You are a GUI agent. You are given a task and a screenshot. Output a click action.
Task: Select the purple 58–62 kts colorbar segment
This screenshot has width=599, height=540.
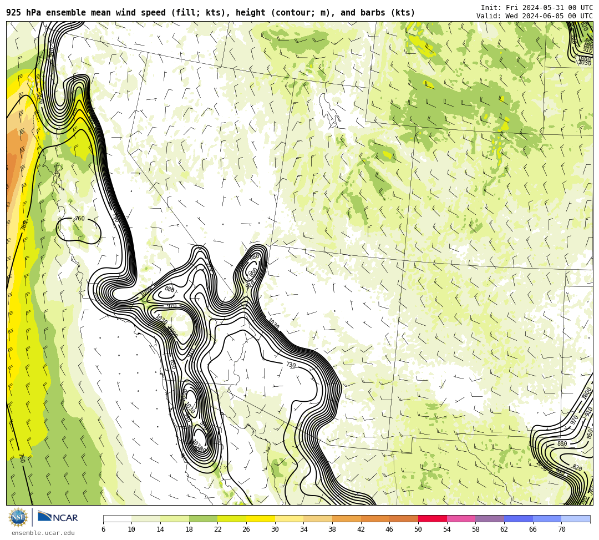click(490, 518)
